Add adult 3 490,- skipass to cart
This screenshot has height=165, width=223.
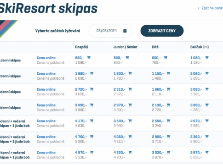tap(91, 105)
